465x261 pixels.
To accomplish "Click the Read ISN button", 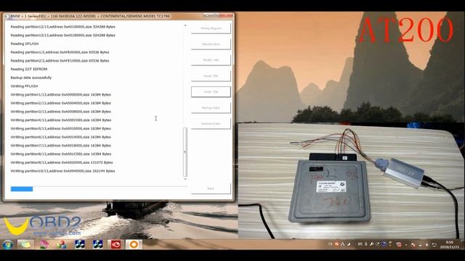I will (211, 75).
